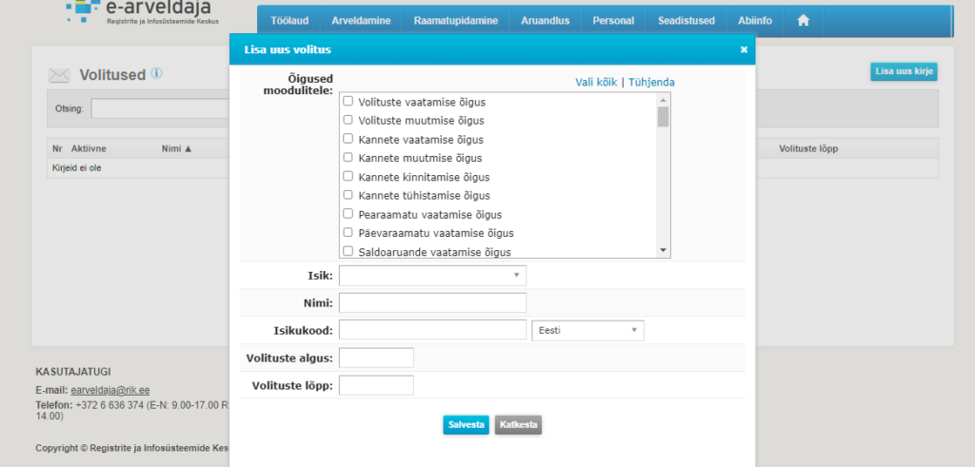Open the Seadistused menu
975x467 pixels.
tap(686, 21)
